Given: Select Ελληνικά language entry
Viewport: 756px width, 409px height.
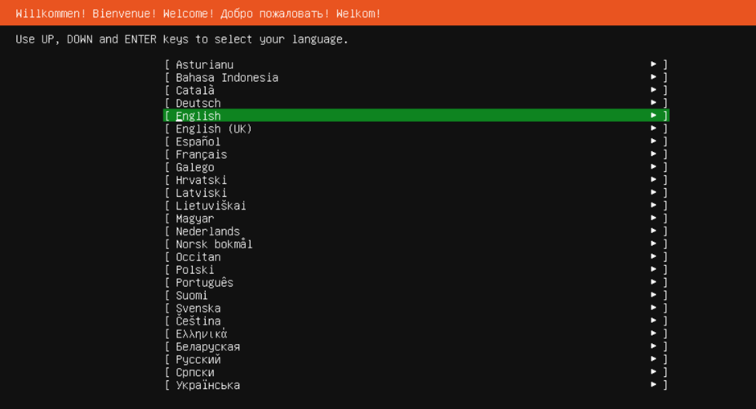Looking at the screenshot, I should (201, 334).
